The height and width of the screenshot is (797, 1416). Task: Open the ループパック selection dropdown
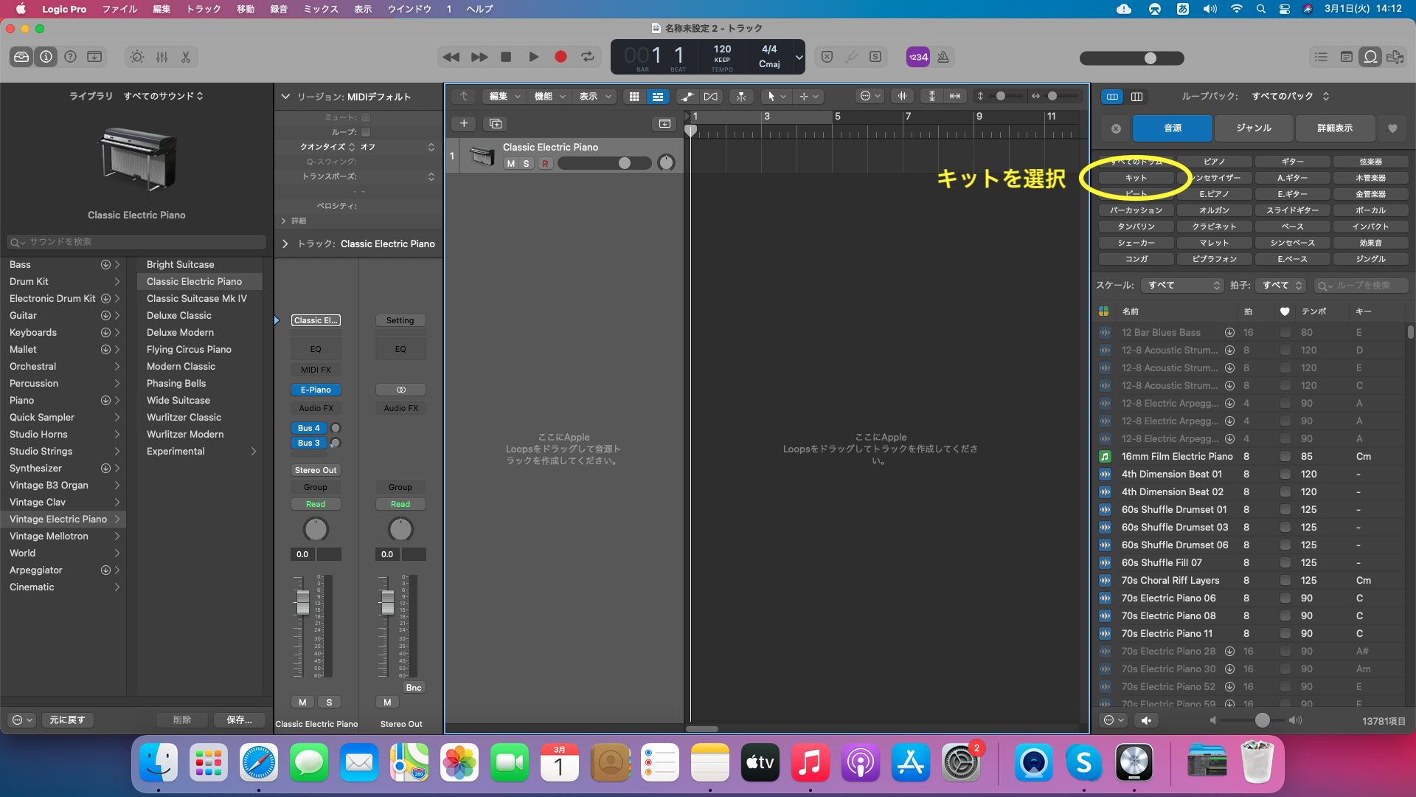[1290, 96]
